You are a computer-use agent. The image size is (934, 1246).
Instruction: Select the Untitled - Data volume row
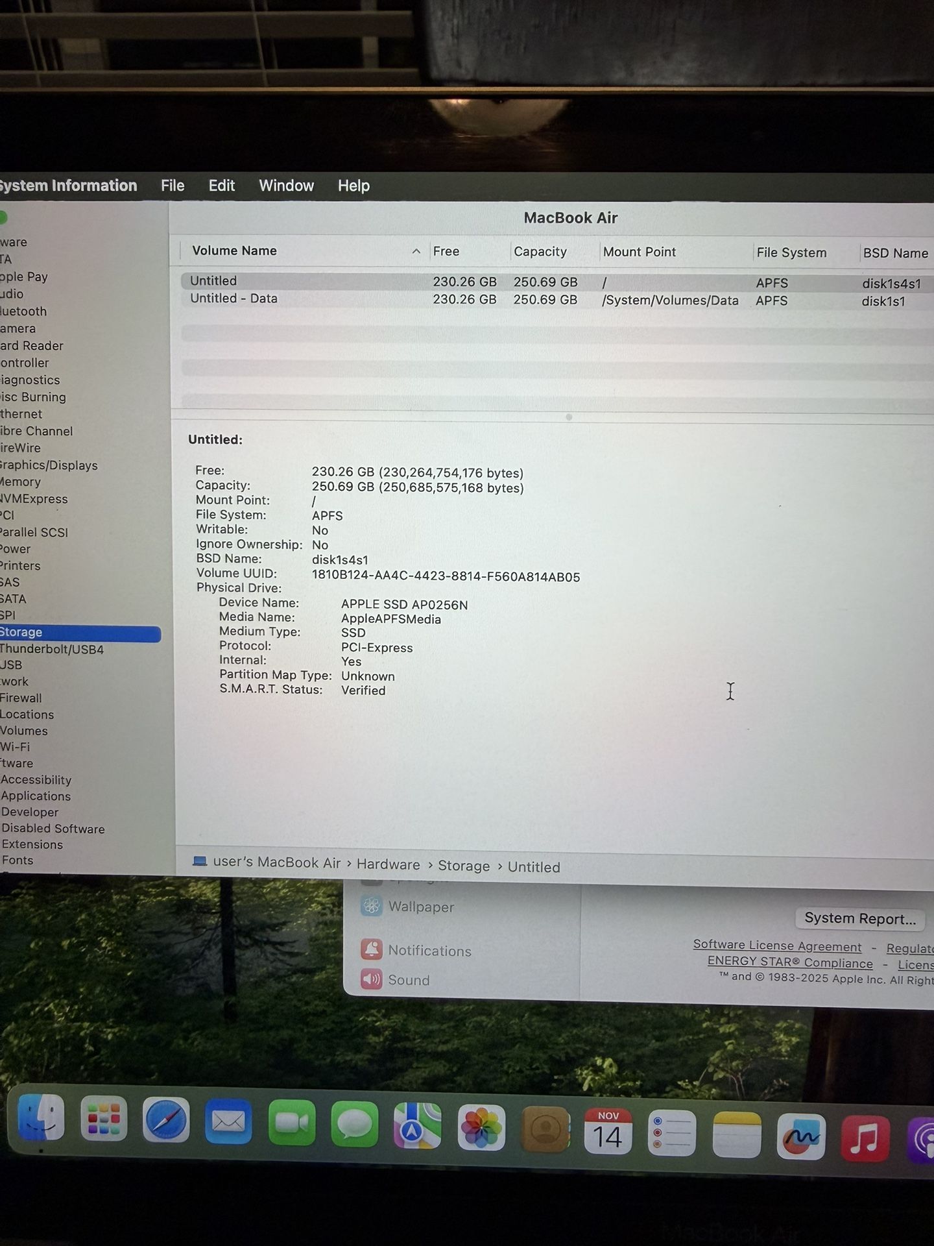click(557, 299)
